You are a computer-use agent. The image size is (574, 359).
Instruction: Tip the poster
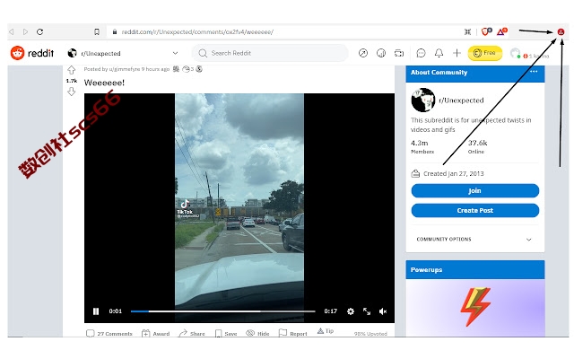click(x=326, y=331)
